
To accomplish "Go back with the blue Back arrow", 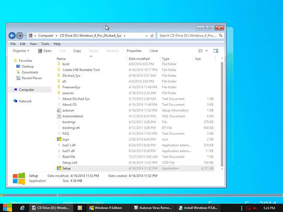I will pyautogui.click(x=12, y=36).
